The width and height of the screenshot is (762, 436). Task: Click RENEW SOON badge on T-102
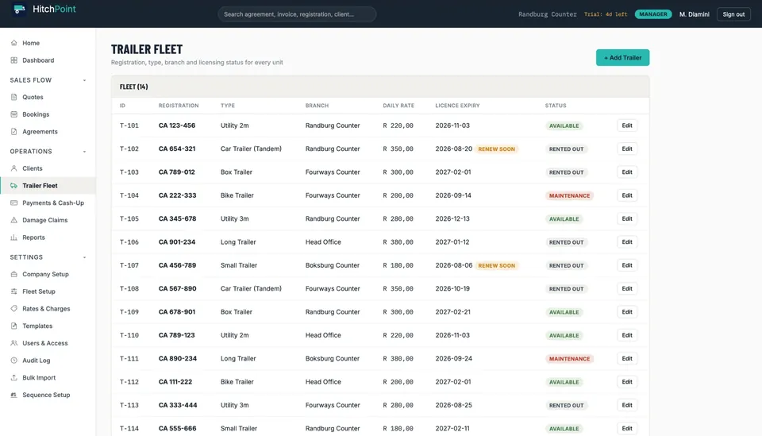[496, 149]
